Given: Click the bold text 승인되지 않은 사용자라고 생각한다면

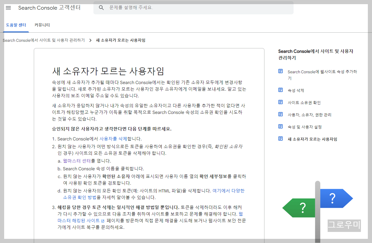Looking at the screenshot, I should (92, 129).
